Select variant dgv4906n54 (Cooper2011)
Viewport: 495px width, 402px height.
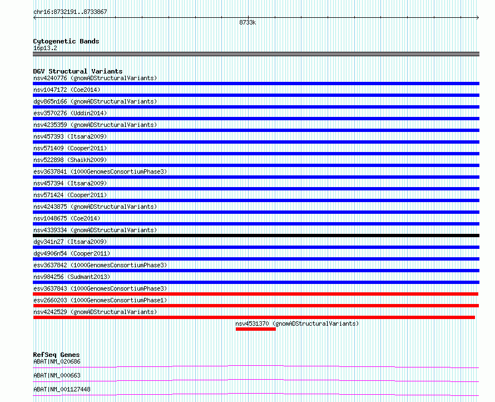pyautogui.click(x=72, y=253)
